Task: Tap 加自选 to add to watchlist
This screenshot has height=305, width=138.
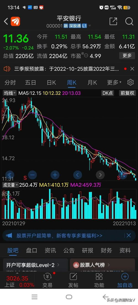Action: pos(125,280)
